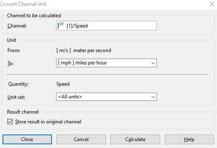This screenshot has height=148, width=217.
Task: Click the Channel label
Action: tap(17, 26)
